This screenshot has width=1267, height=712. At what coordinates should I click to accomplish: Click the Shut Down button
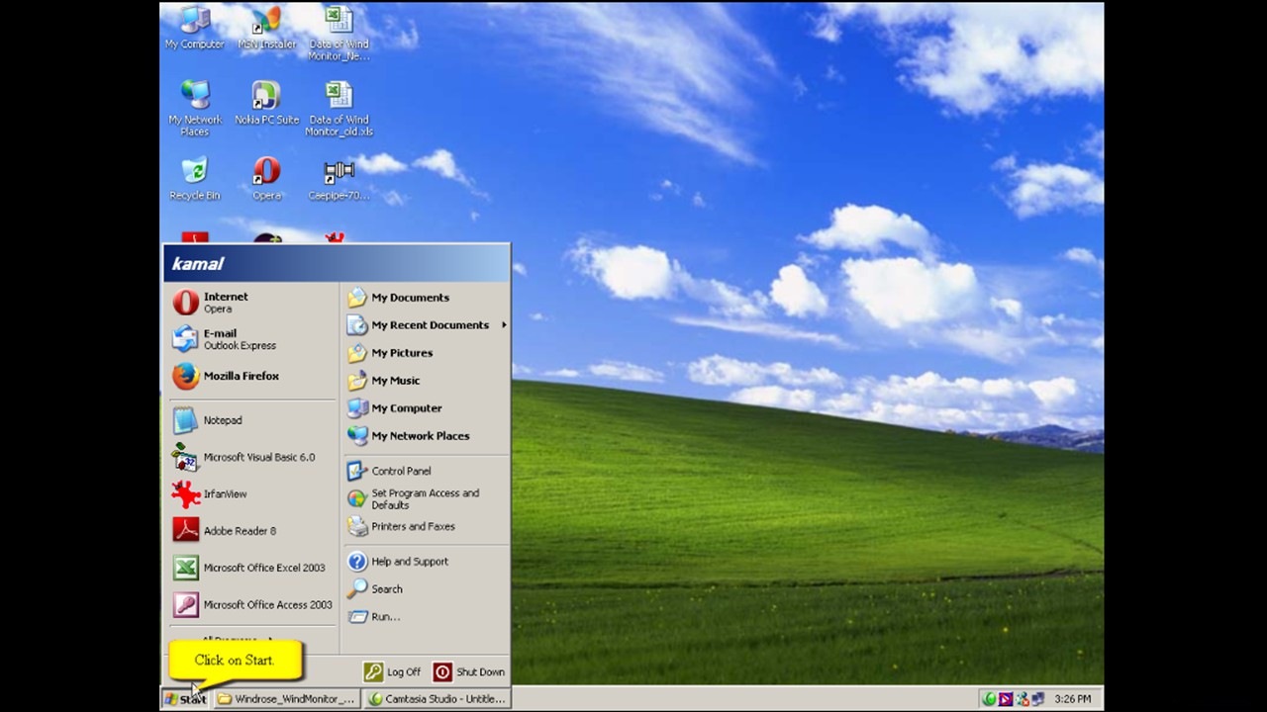click(x=469, y=671)
